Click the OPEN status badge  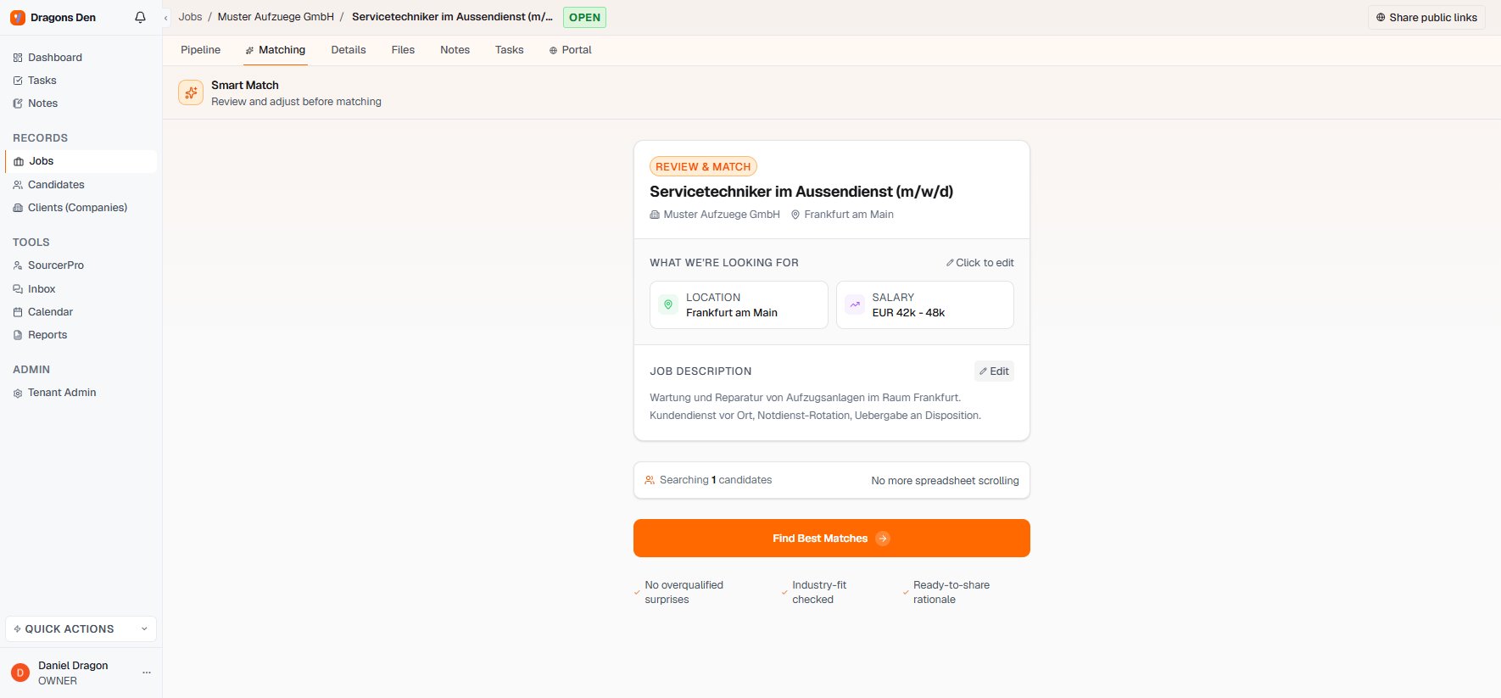584,17
